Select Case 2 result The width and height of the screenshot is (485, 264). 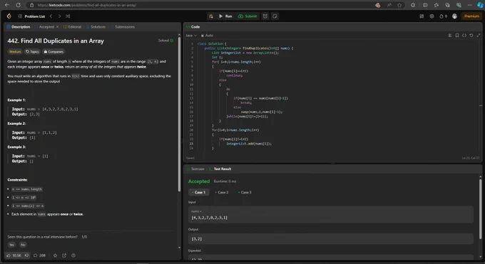(x=222, y=192)
